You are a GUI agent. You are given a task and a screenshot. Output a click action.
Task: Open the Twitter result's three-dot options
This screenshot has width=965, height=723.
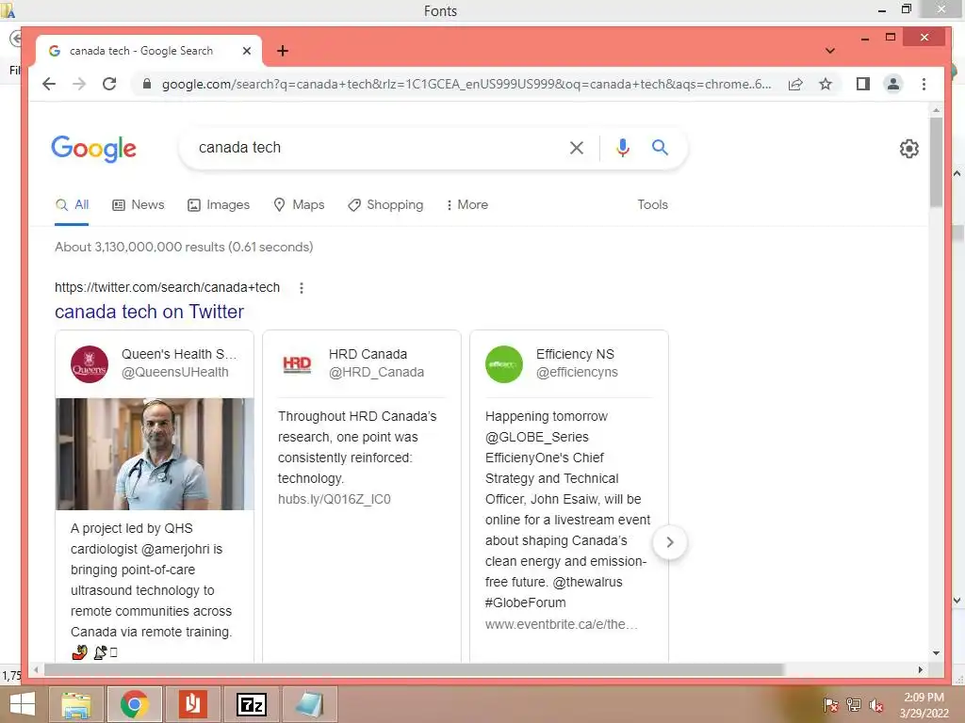(301, 288)
